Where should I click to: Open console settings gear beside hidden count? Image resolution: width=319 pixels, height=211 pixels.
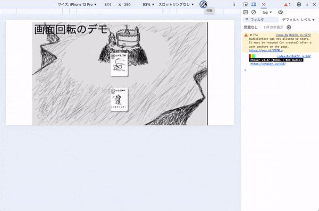coord(289,27)
